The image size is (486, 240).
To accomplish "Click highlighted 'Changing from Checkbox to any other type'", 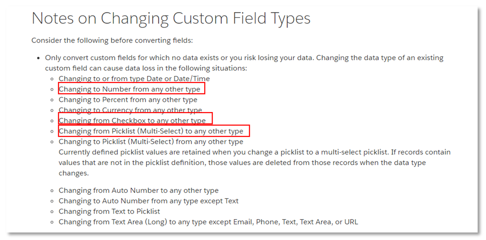I will click(x=132, y=120).
